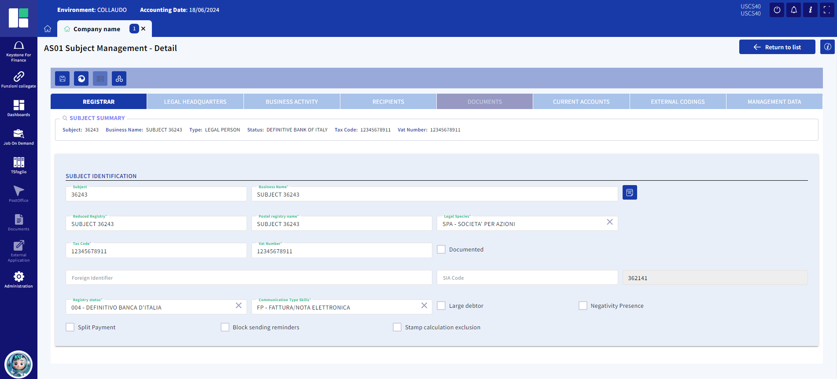Expand the Registry status dropdown
The image size is (837, 379).
(150, 307)
